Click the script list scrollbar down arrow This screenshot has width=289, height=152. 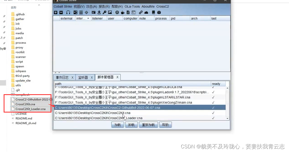coord(227,118)
